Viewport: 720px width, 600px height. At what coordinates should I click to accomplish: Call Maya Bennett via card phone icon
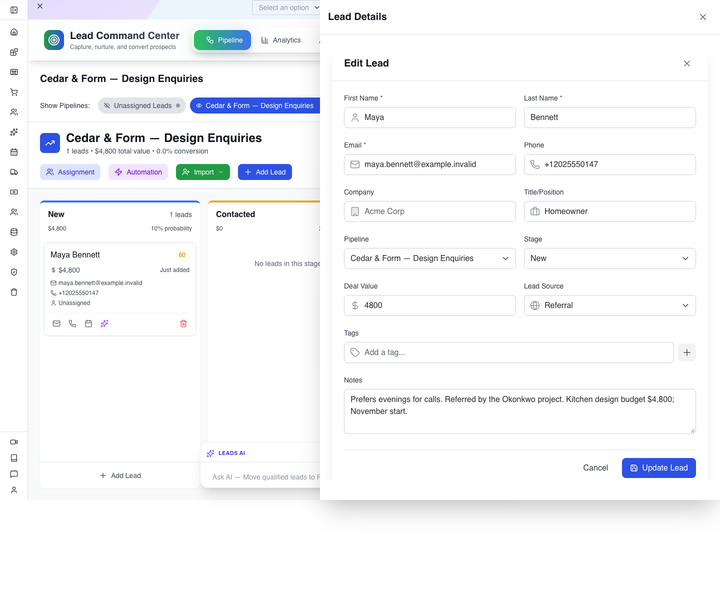(x=72, y=323)
